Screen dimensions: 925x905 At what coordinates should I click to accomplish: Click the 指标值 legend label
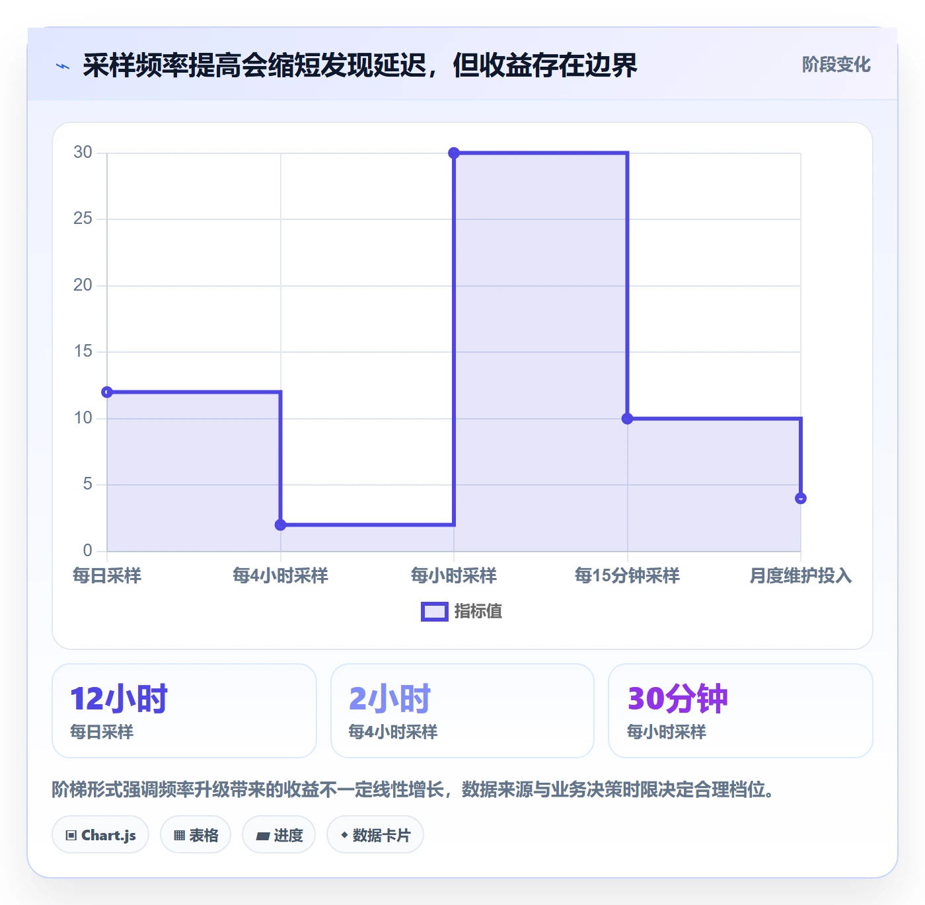click(x=478, y=612)
